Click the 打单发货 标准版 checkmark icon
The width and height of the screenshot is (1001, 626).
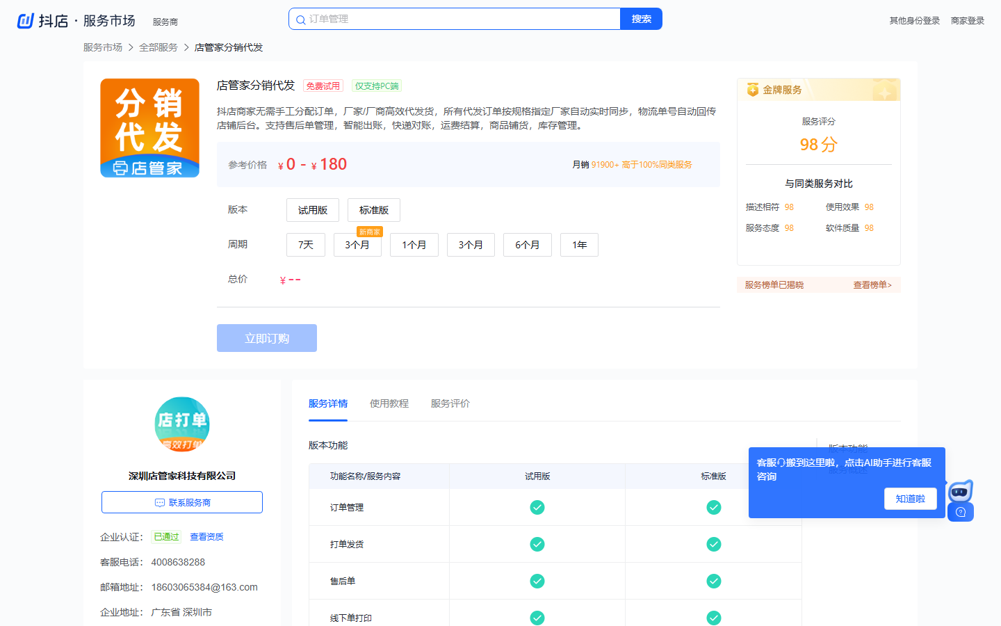pos(714,544)
